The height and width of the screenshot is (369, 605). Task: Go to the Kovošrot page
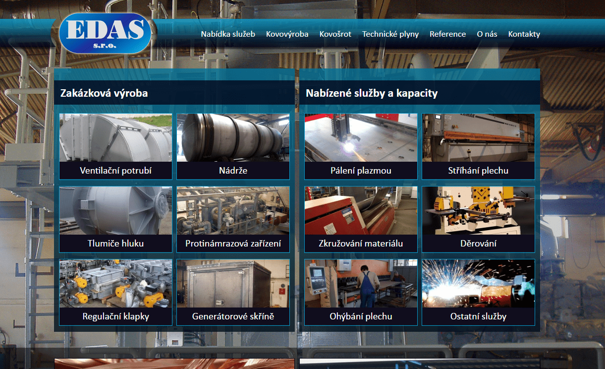(335, 34)
